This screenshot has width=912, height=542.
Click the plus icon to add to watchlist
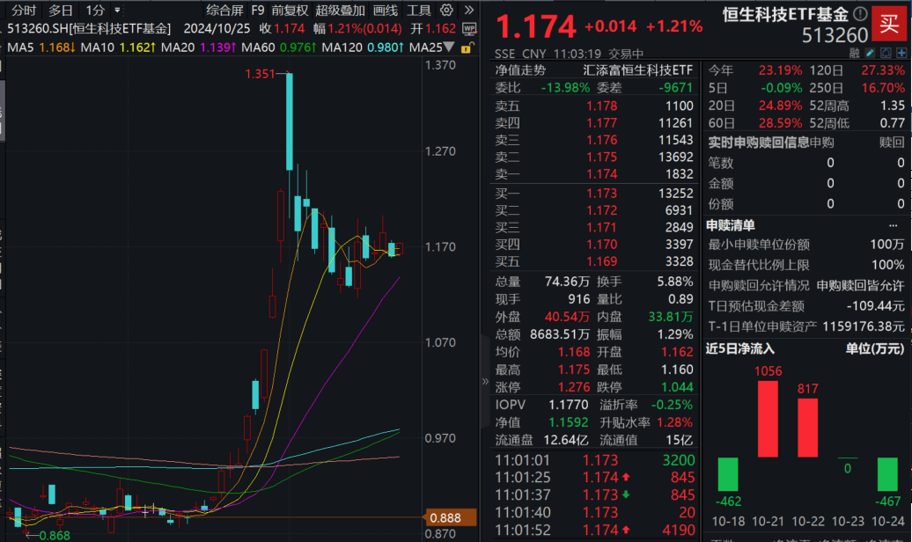(901, 53)
